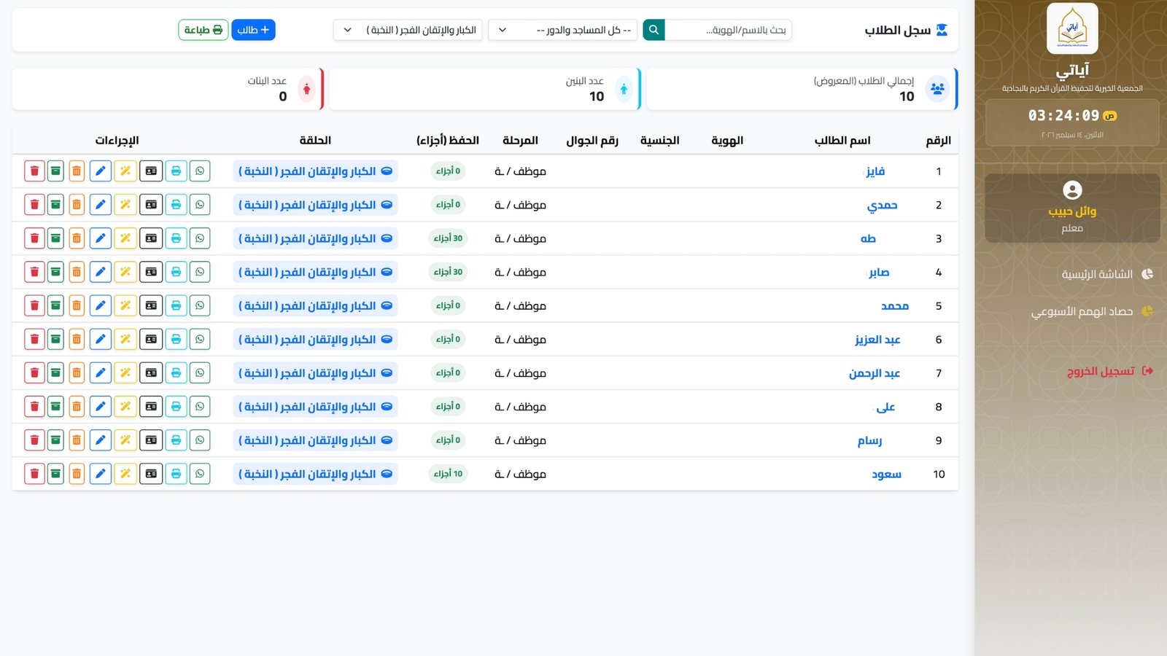Click the إجمالي الطلاب (المعروض) card label
This screenshot has width=1167, height=656.
[864, 81]
